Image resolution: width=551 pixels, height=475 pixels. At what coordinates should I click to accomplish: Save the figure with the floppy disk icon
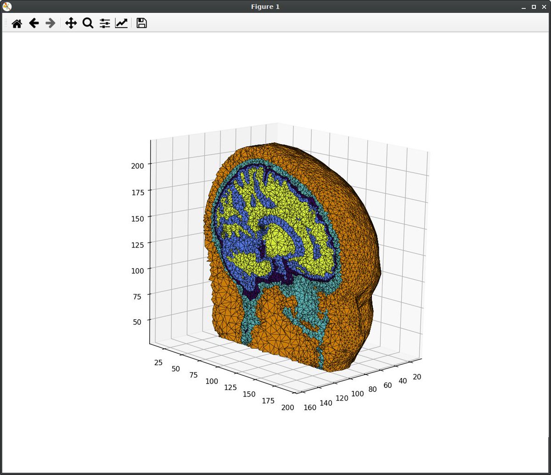142,23
